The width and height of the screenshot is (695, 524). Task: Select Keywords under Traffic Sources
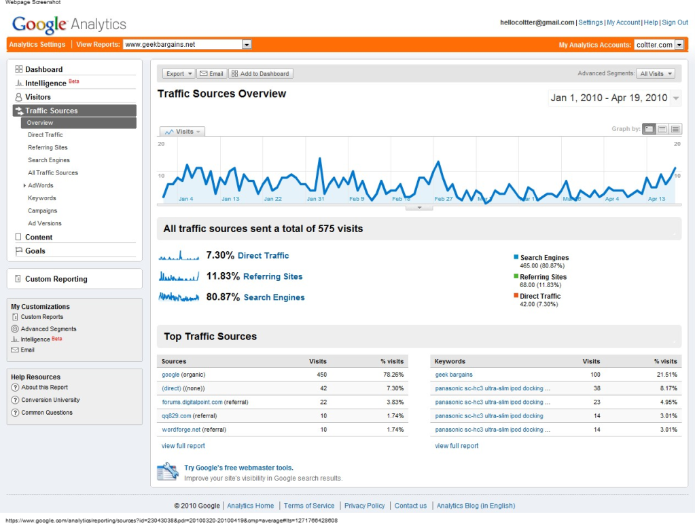[42, 198]
